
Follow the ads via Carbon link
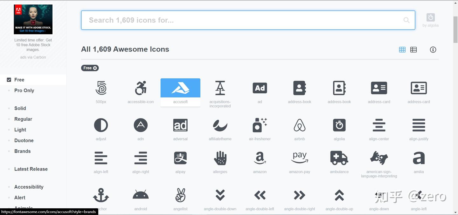pyautogui.click(x=33, y=57)
